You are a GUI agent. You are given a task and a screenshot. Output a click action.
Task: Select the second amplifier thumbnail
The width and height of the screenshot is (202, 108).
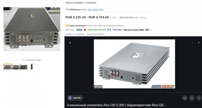click(16, 66)
